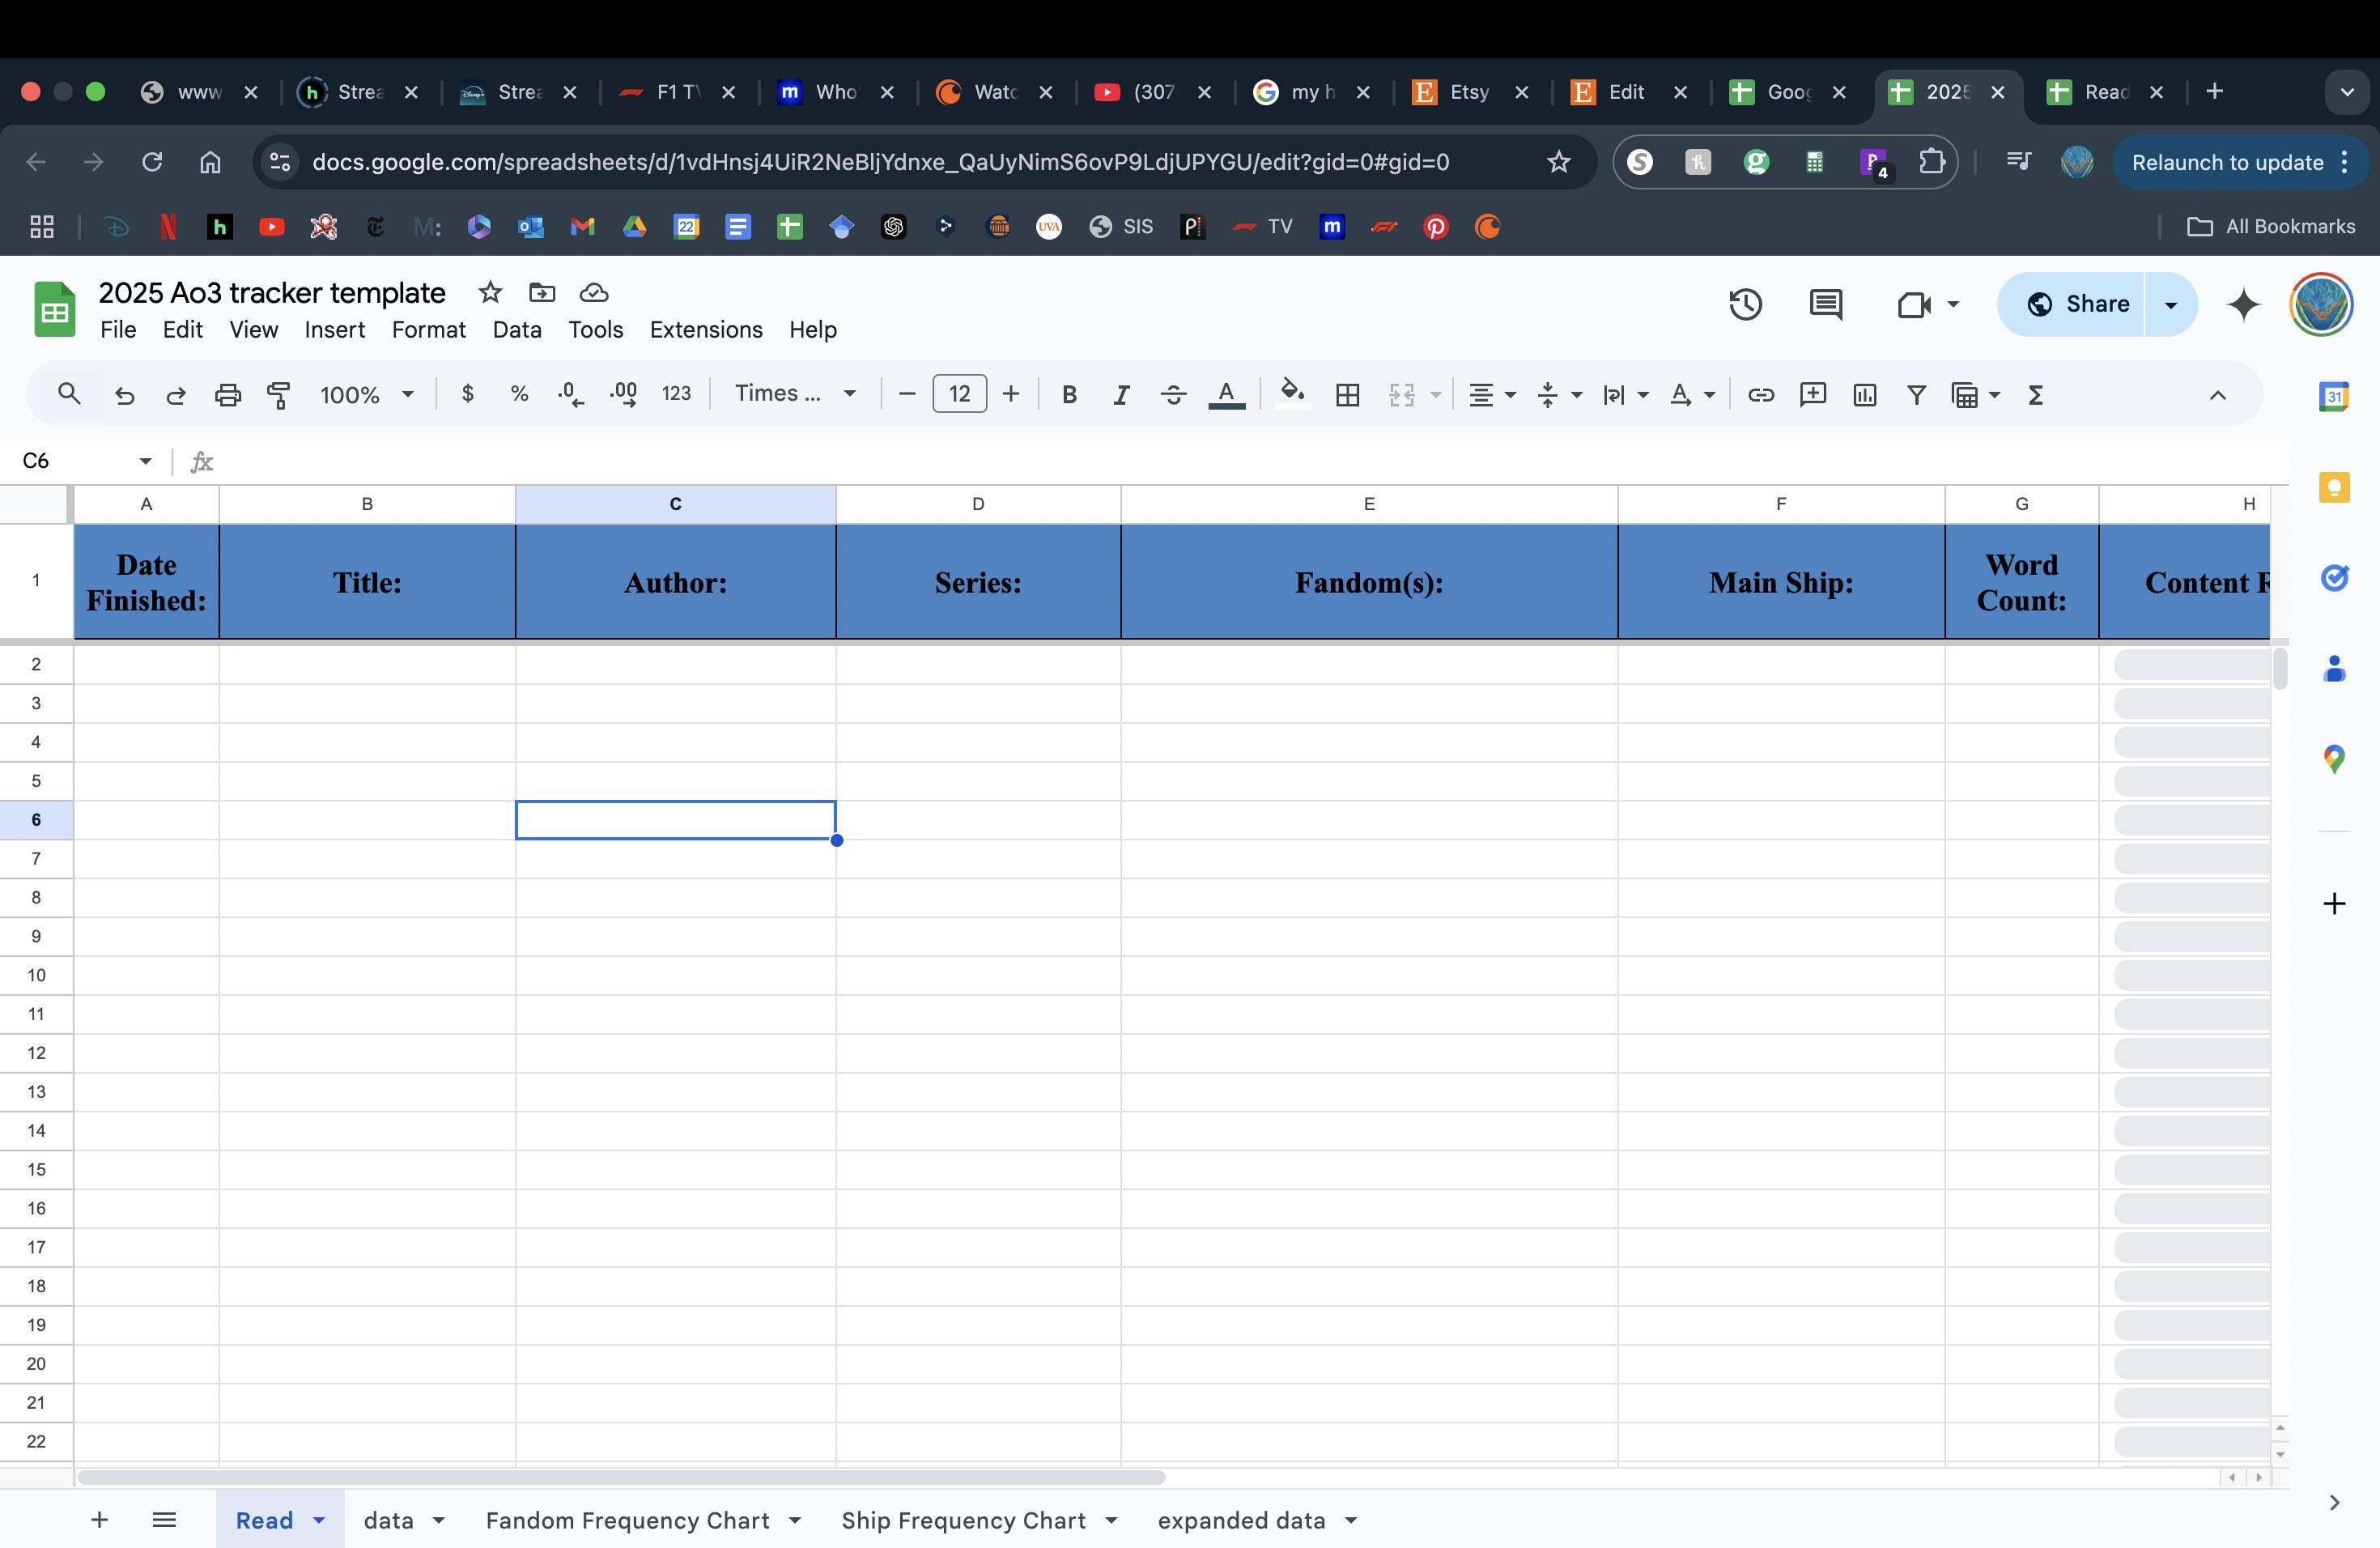The image size is (2380, 1548).
Task: Create a filter
Action: [x=1915, y=394]
